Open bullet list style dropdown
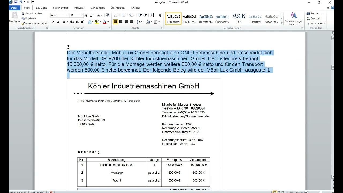 pyautogui.click(x=119, y=15)
